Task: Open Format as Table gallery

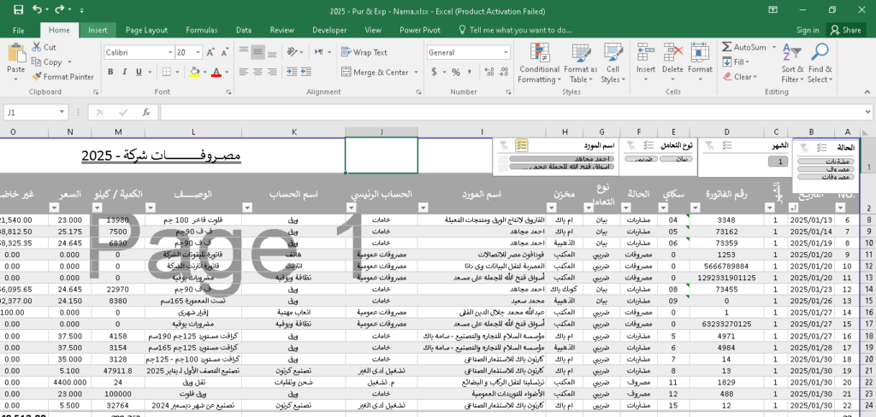Action: pos(581,63)
